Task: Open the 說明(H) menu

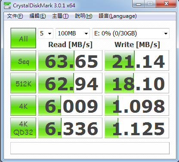Action: [83, 16]
